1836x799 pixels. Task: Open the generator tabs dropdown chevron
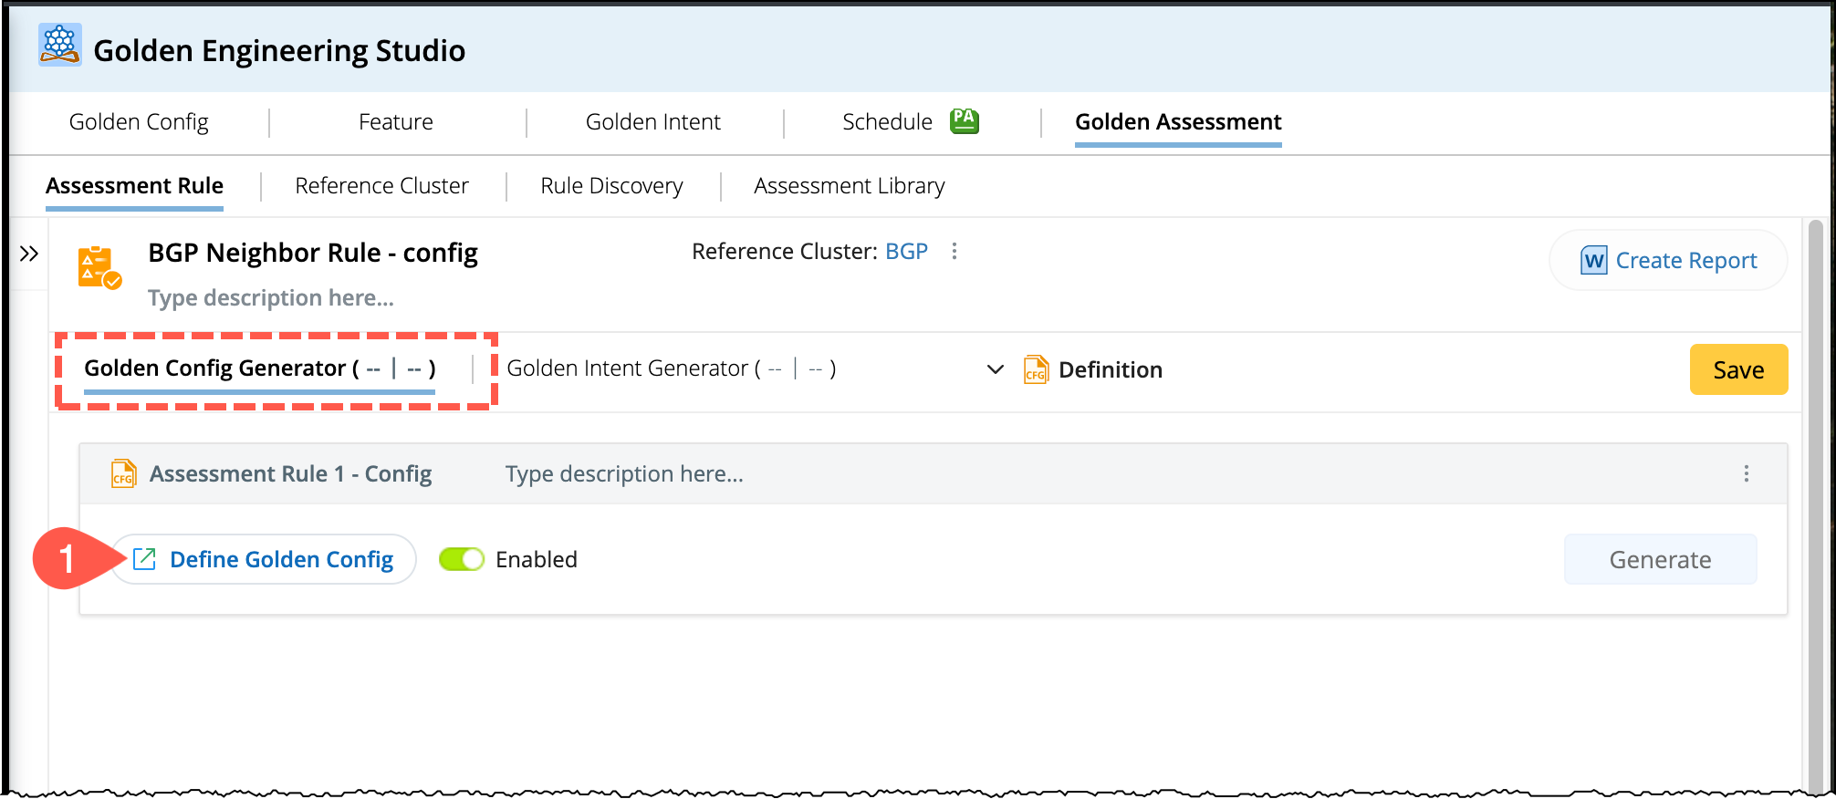[996, 369]
